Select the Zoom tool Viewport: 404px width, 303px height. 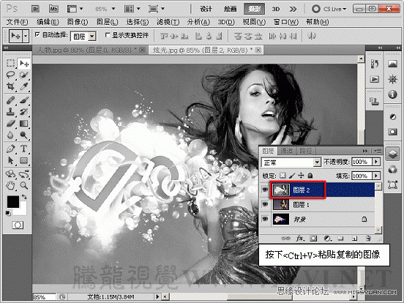click(x=24, y=185)
